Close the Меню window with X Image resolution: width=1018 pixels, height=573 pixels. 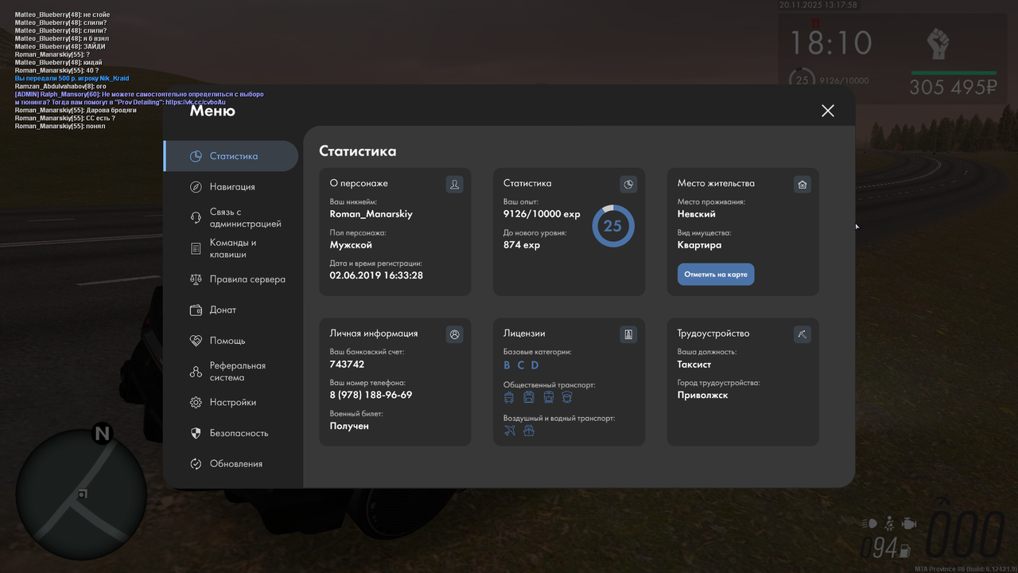(x=828, y=111)
